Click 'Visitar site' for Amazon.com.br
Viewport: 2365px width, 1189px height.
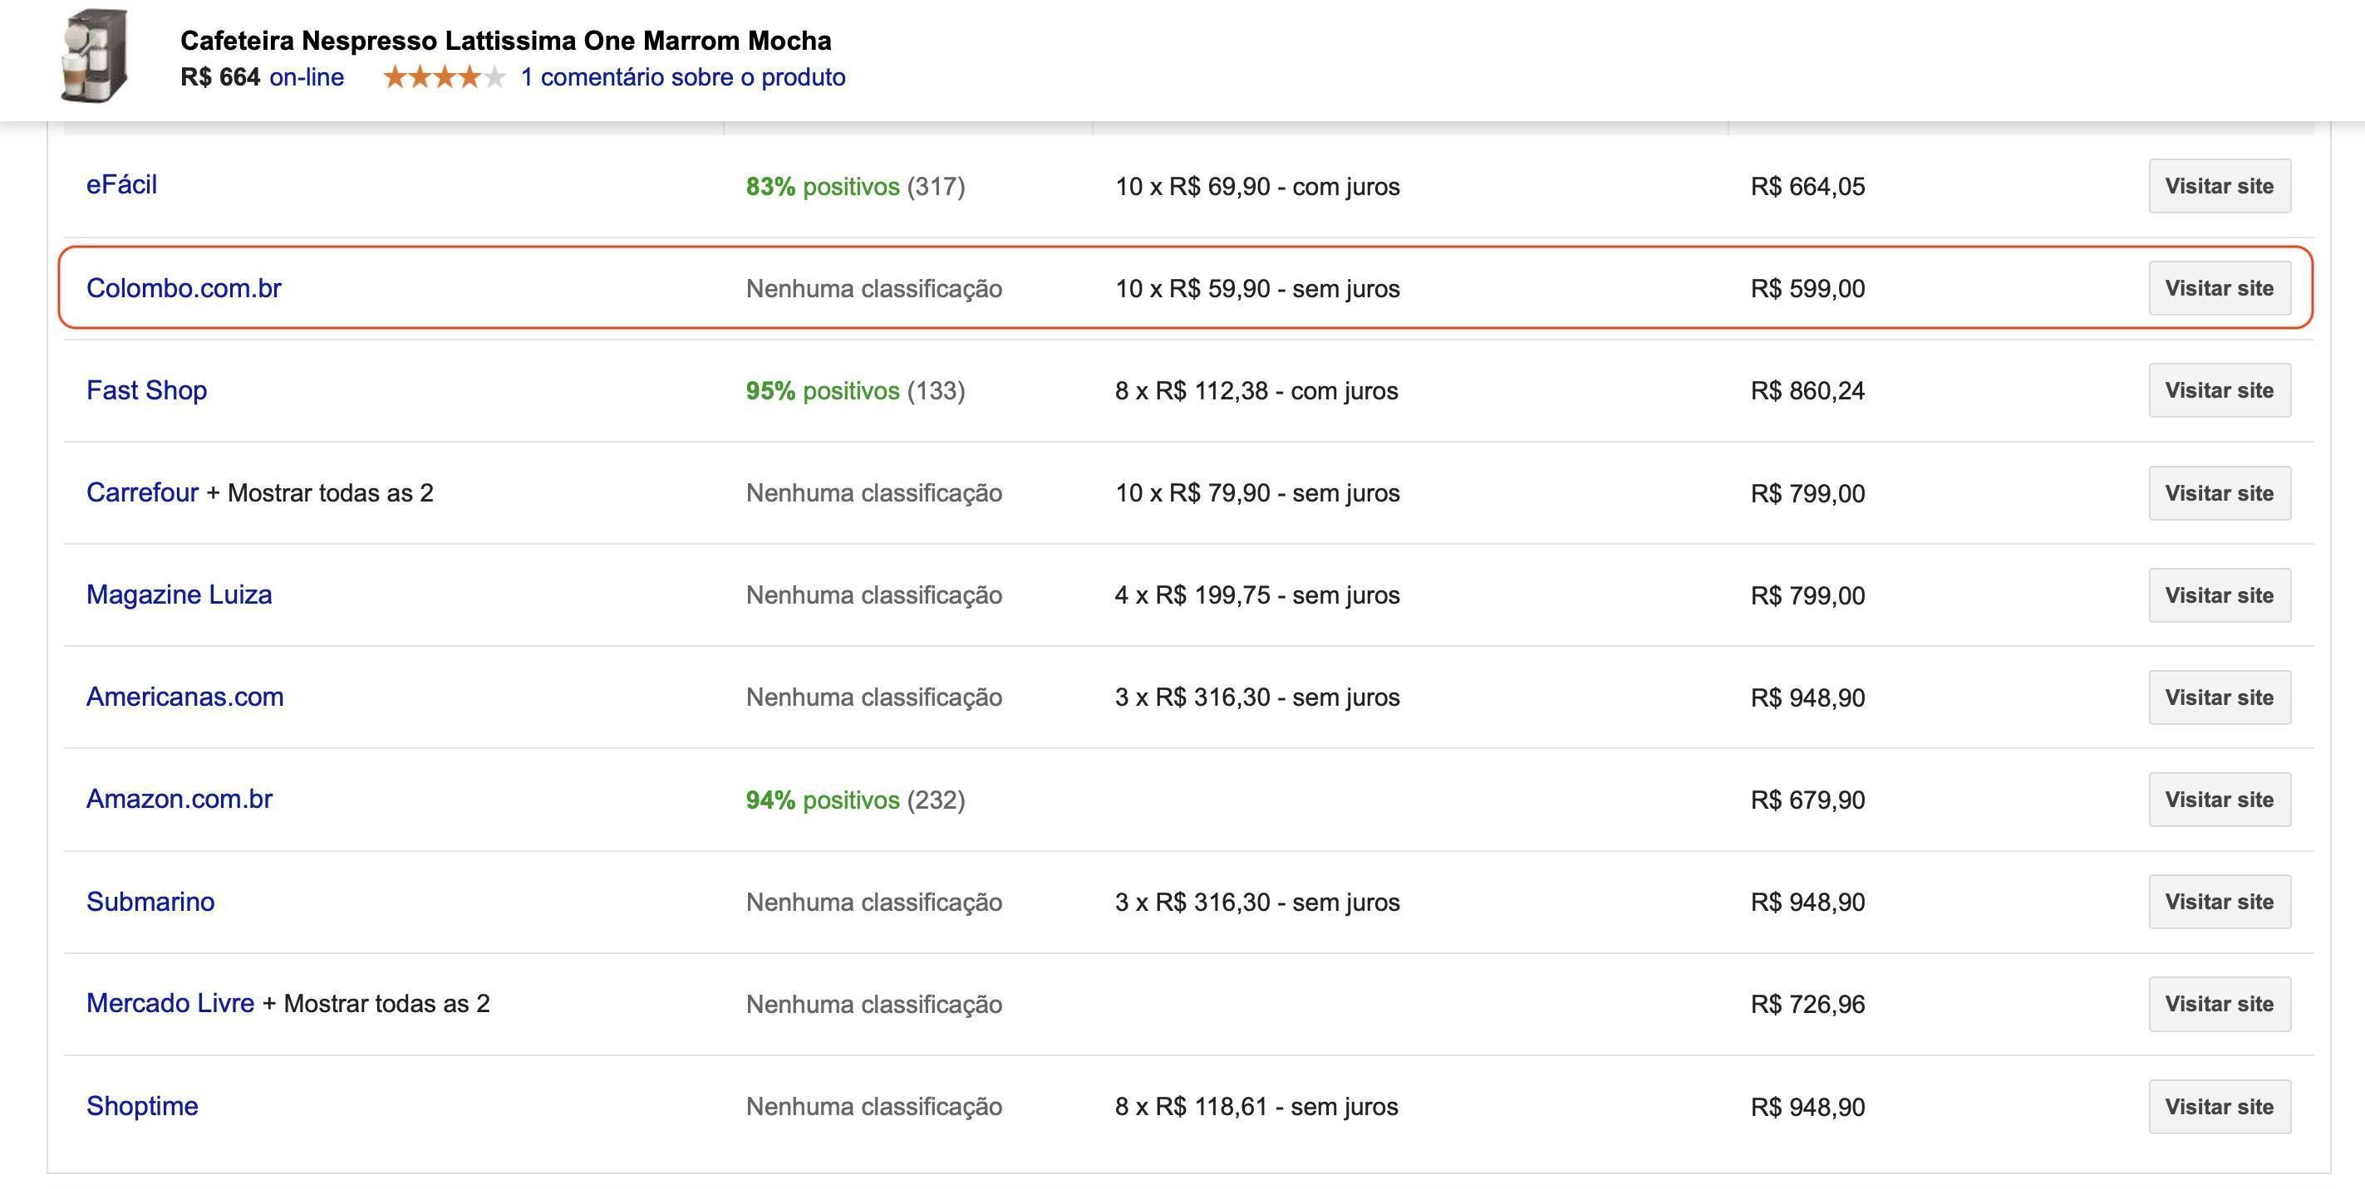coord(2219,800)
